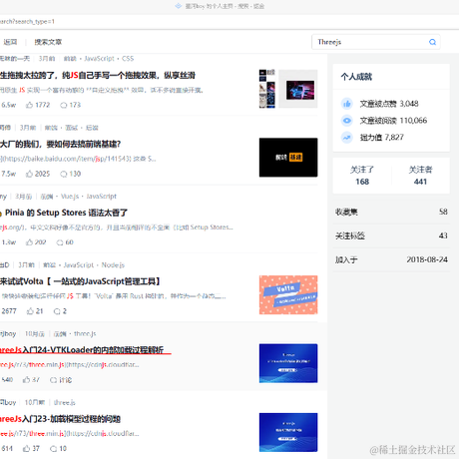Open comments icon showing 130

(63, 174)
